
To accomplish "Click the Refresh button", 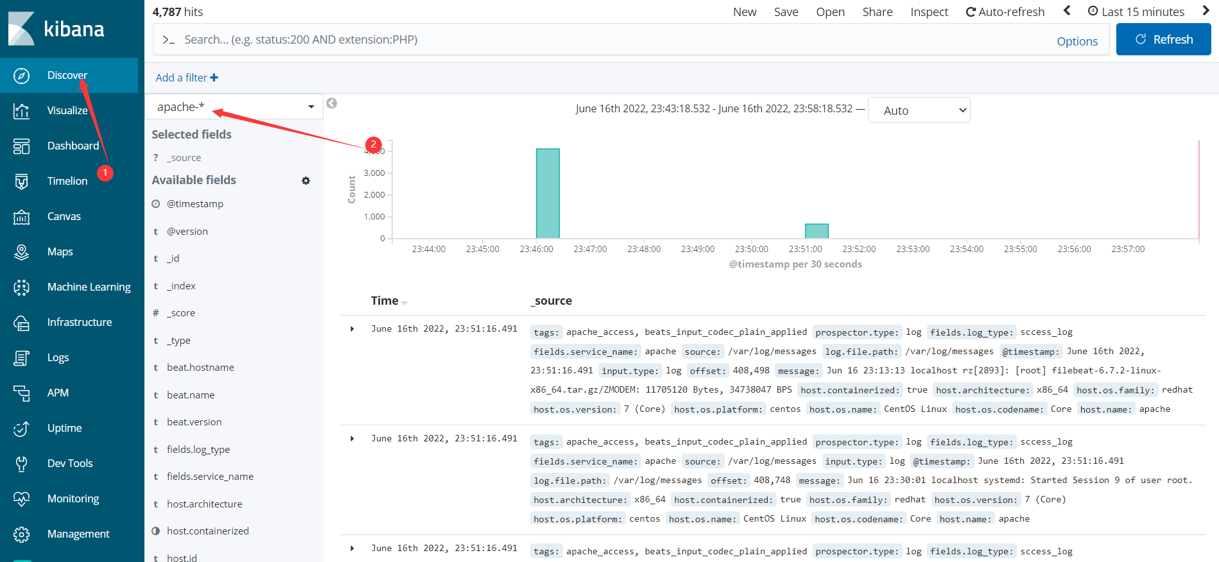I will click(x=1163, y=40).
